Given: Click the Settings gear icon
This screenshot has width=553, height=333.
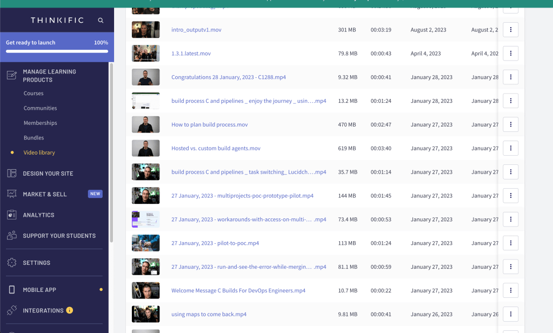Looking at the screenshot, I should coord(12,262).
